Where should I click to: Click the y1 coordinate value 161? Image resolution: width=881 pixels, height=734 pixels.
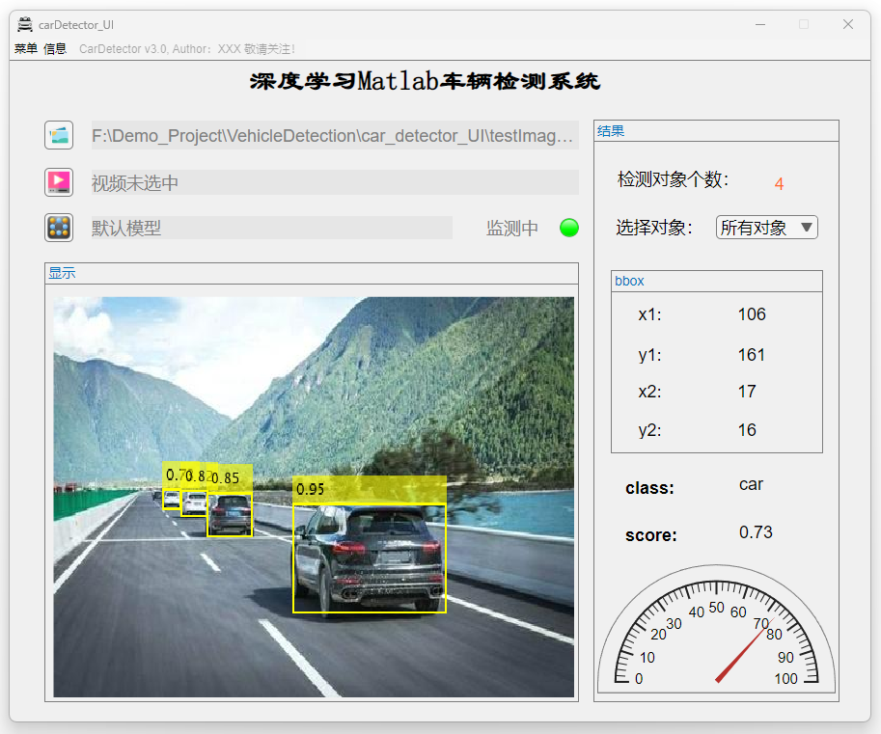(751, 355)
